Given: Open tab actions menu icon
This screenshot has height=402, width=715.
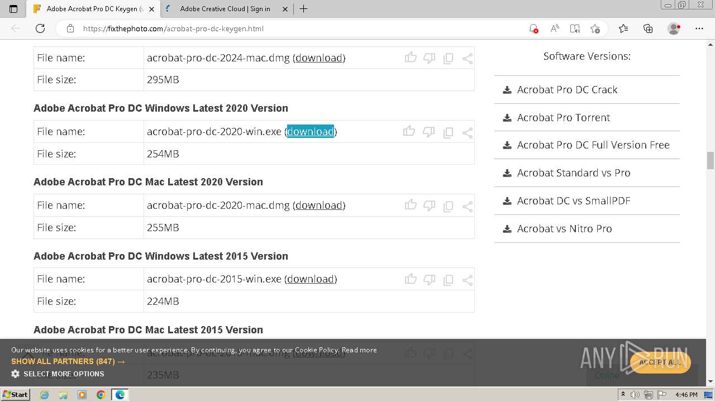Looking at the screenshot, I should click(13, 9).
